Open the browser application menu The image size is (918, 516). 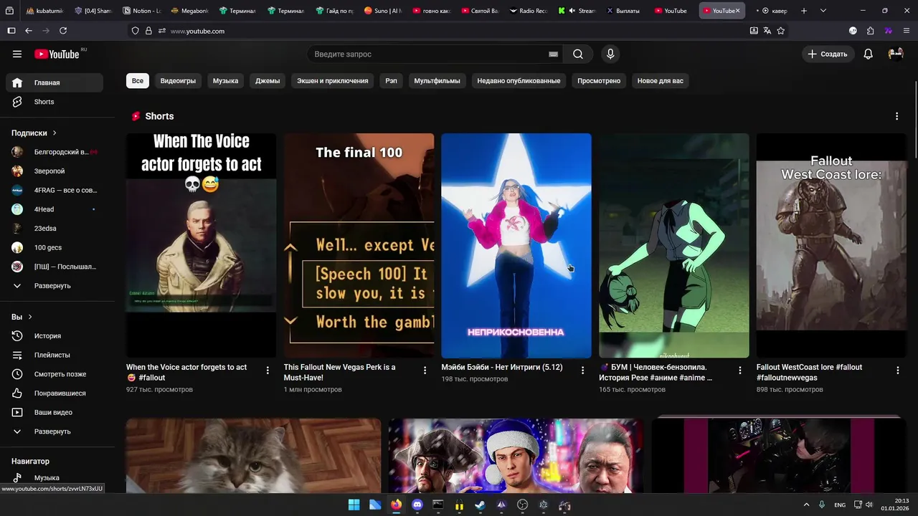(907, 31)
